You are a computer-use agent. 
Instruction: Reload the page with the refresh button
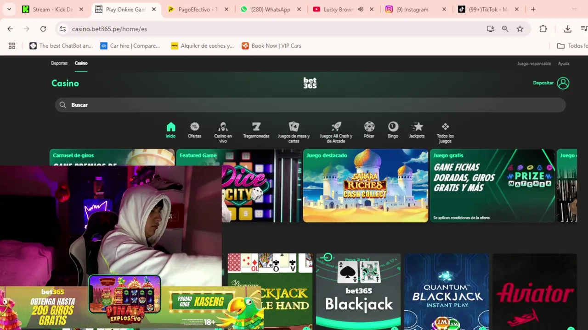coord(43,29)
